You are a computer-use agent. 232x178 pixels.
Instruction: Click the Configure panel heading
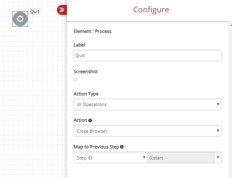151,10
